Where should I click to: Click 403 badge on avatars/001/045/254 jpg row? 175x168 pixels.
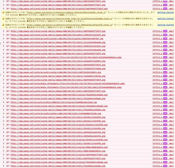pyautogui.click(x=165, y=39)
